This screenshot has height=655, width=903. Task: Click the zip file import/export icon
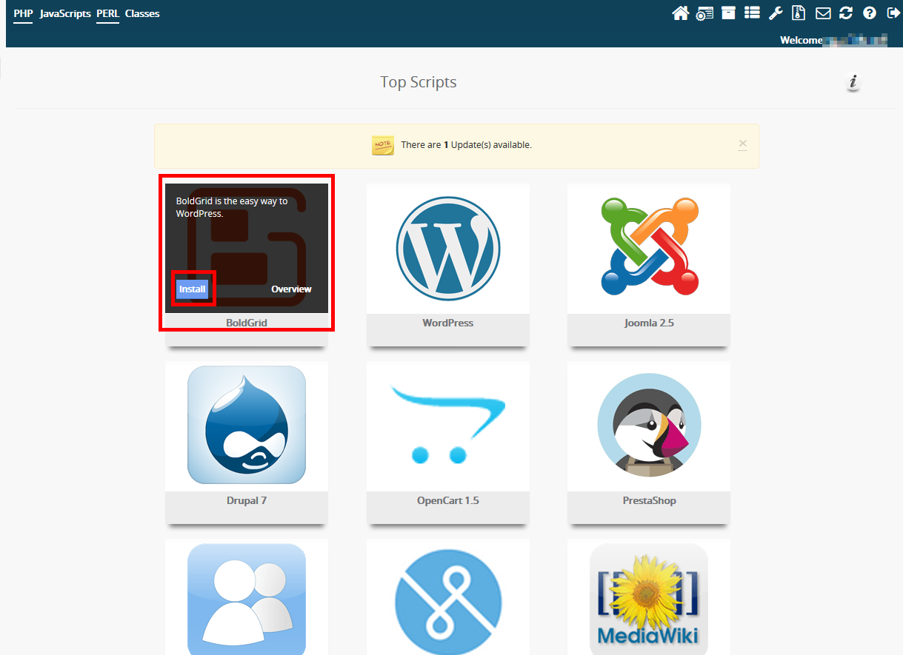(799, 13)
